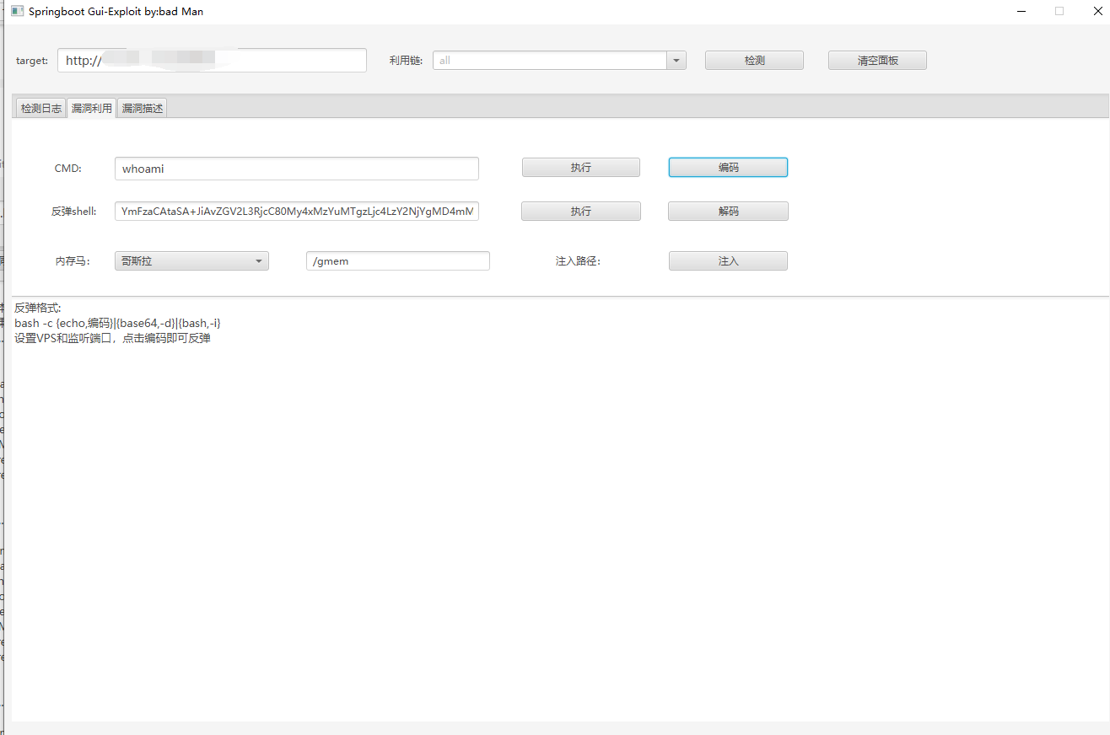Viewport: 1110px width, 735px height.
Task: Click the CMD input containing whoami
Action: pos(297,169)
